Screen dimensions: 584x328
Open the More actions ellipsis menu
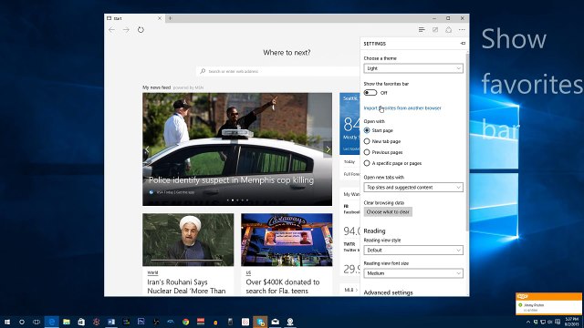[x=462, y=30]
